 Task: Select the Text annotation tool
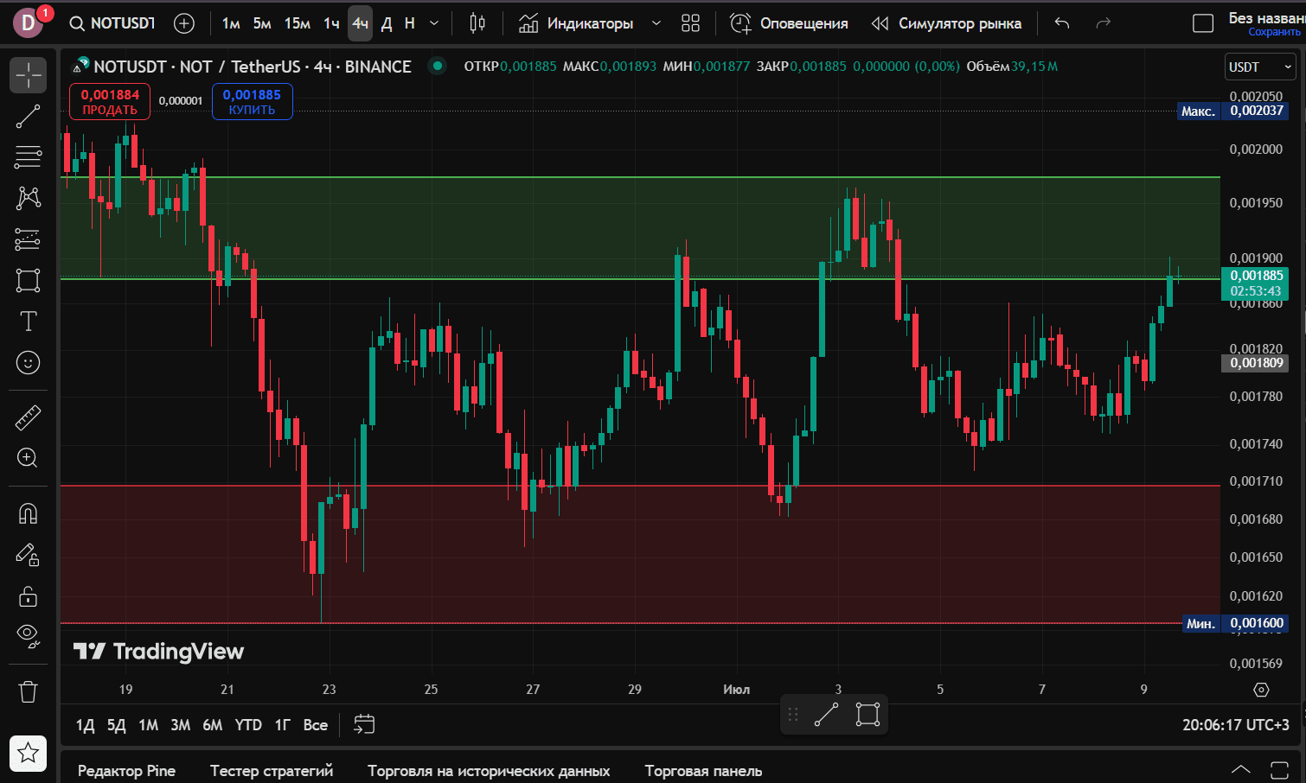(x=28, y=321)
